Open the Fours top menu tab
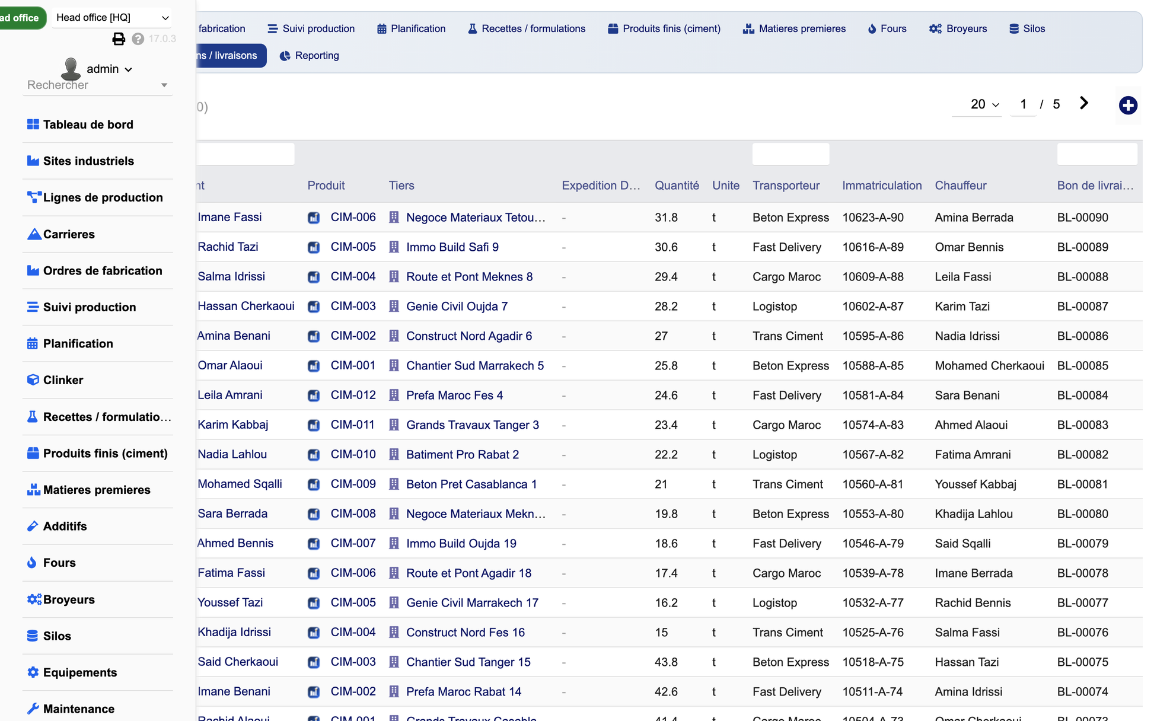 [887, 28]
